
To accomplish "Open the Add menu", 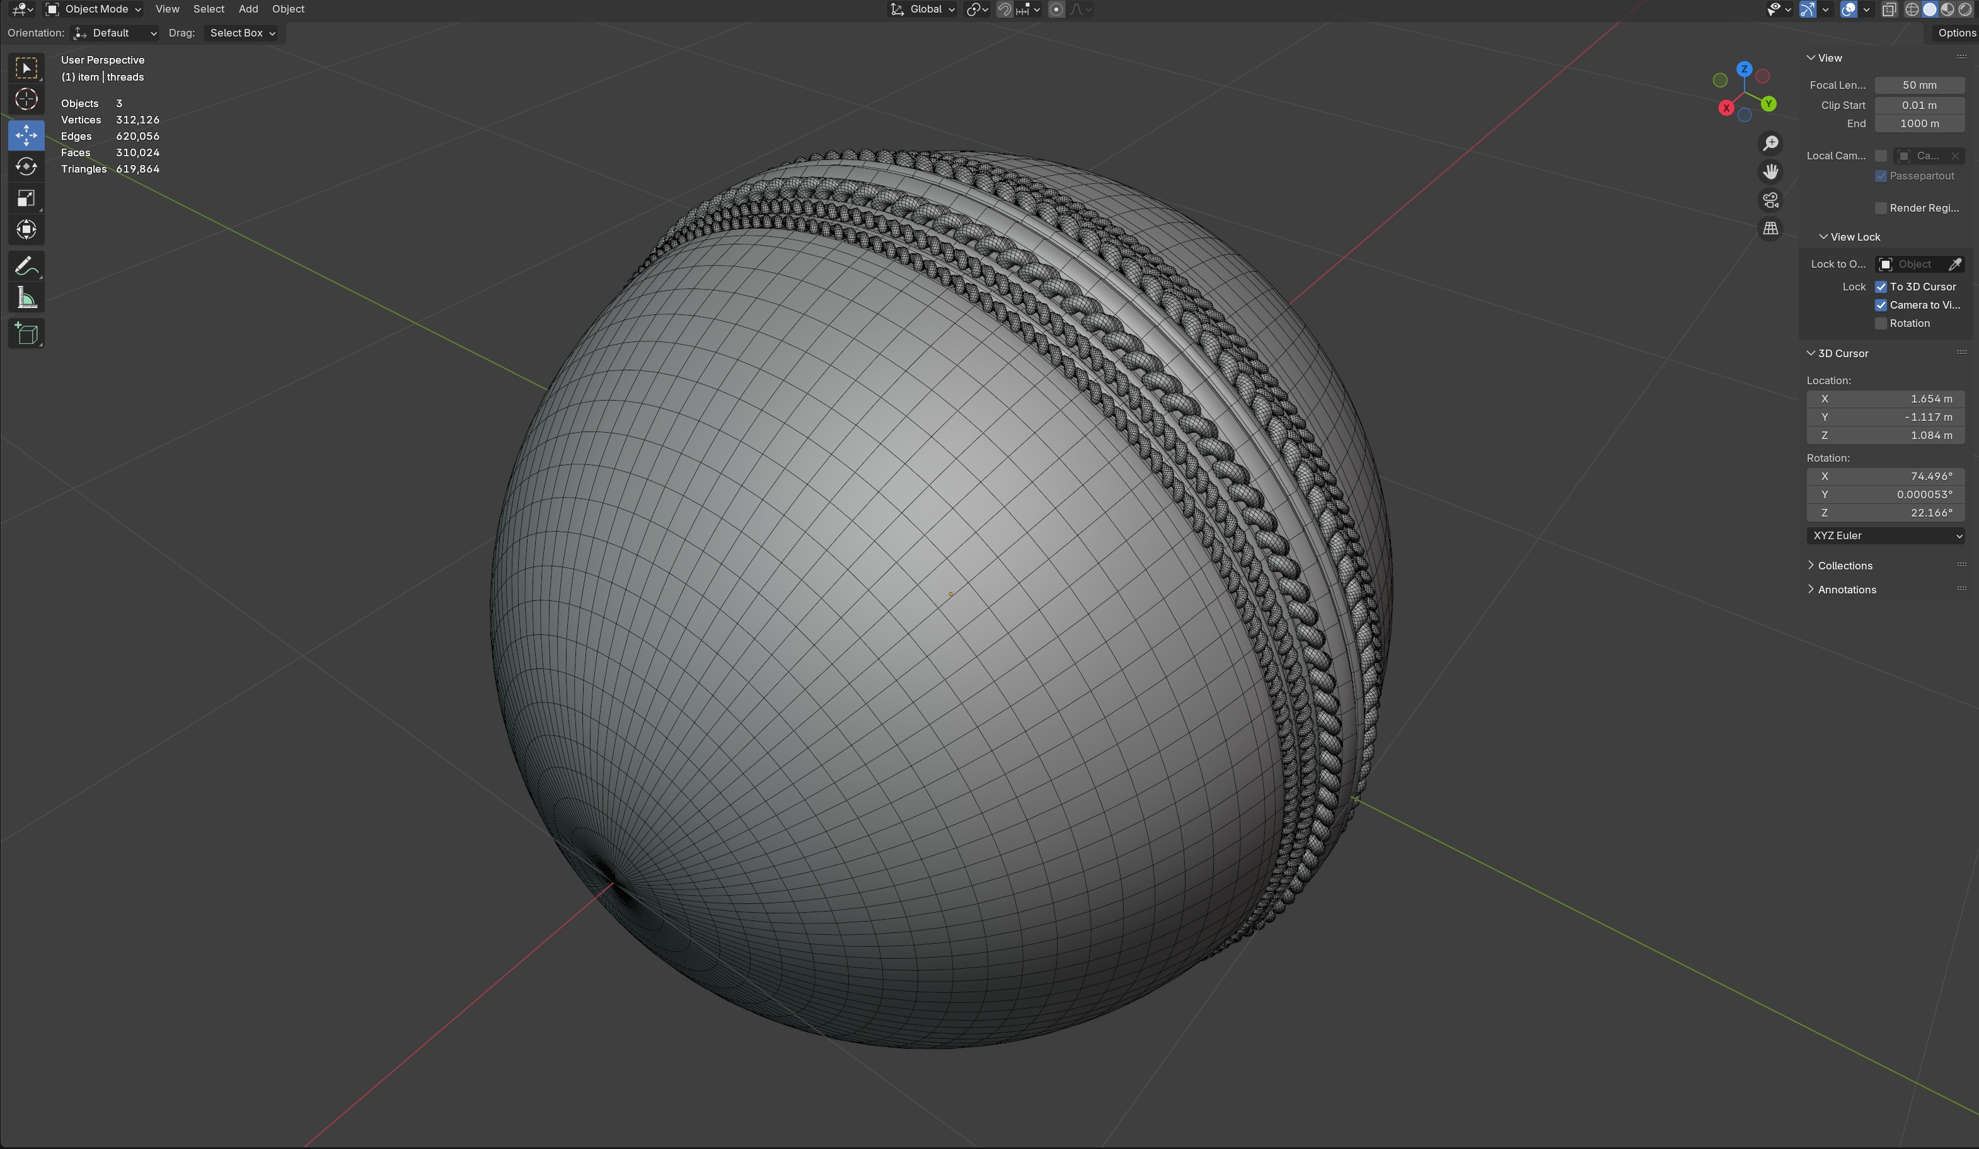I will (248, 9).
